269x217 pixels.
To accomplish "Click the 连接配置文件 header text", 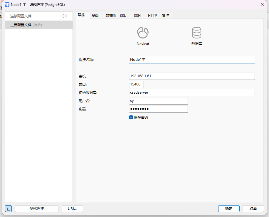I will [x=21, y=16].
